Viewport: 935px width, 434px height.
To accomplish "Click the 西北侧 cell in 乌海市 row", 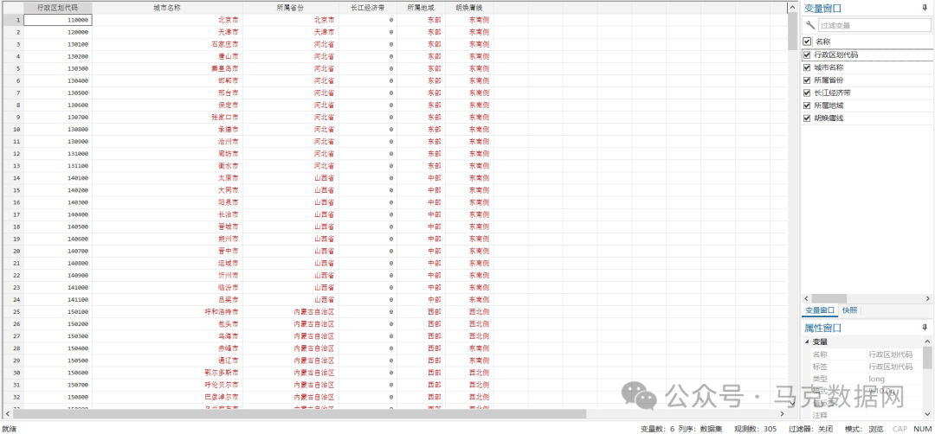I will (469, 335).
